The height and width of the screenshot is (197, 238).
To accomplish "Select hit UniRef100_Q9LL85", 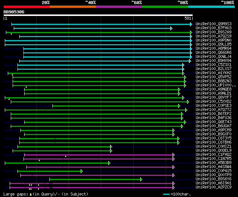I will (213, 45).
